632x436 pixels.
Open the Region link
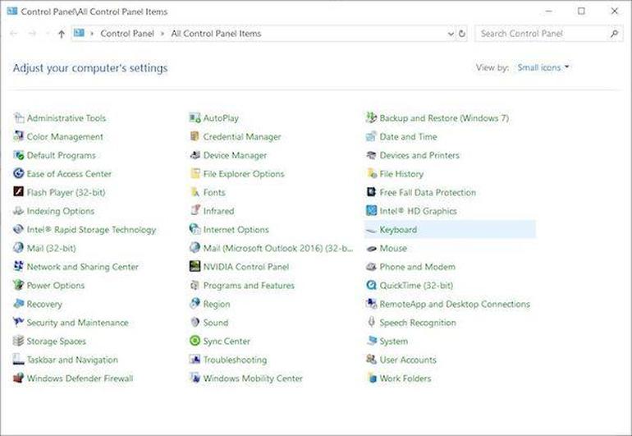tap(217, 304)
